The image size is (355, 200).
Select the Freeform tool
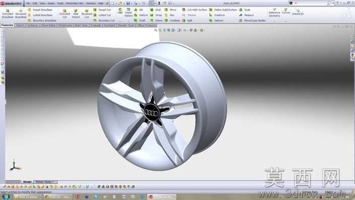pyautogui.click(x=217, y=15)
